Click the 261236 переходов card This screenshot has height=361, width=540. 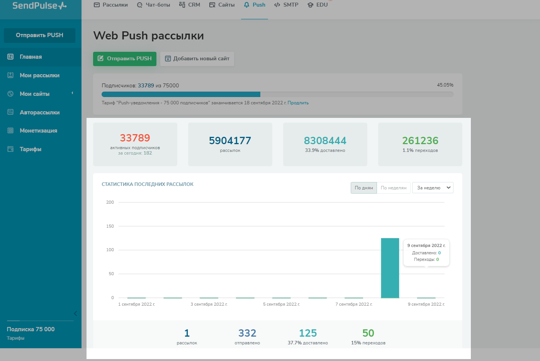point(420,144)
